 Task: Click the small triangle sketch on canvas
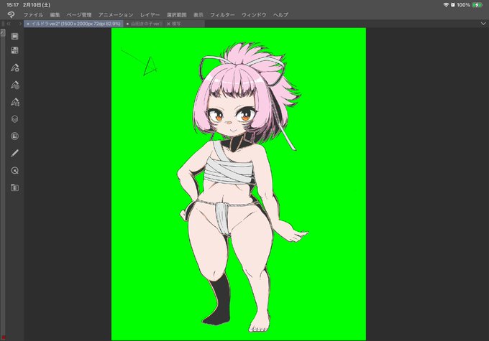tap(150, 66)
